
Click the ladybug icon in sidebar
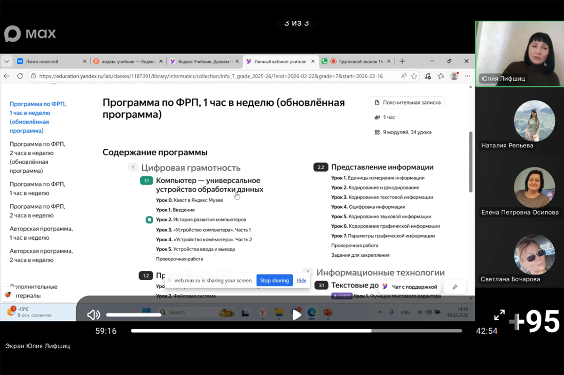coord(8,295)
